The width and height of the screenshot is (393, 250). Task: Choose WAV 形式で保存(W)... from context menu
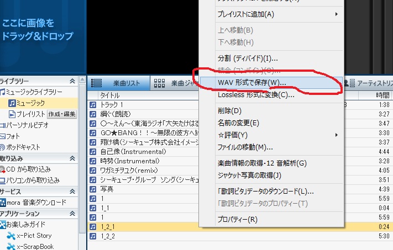[x=251, y=82]
